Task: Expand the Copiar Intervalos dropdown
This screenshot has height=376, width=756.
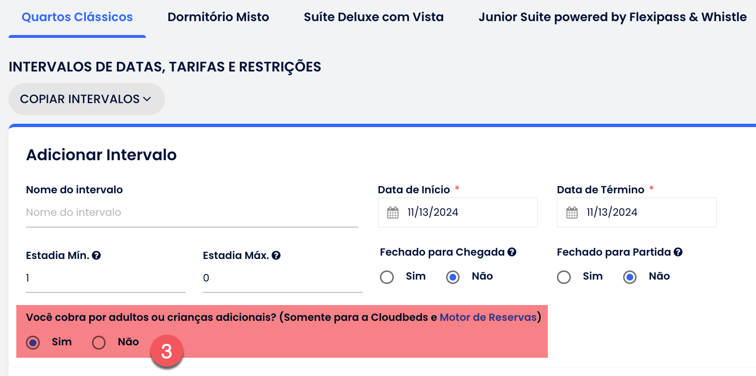Action: point(86,99)
